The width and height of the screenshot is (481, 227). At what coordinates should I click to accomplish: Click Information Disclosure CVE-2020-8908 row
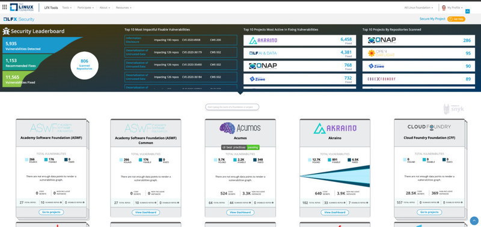click(181, 40)
